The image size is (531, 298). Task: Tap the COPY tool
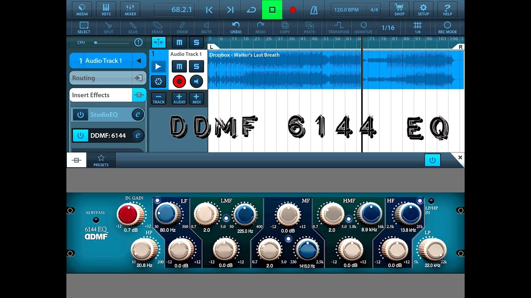(285, 27)
